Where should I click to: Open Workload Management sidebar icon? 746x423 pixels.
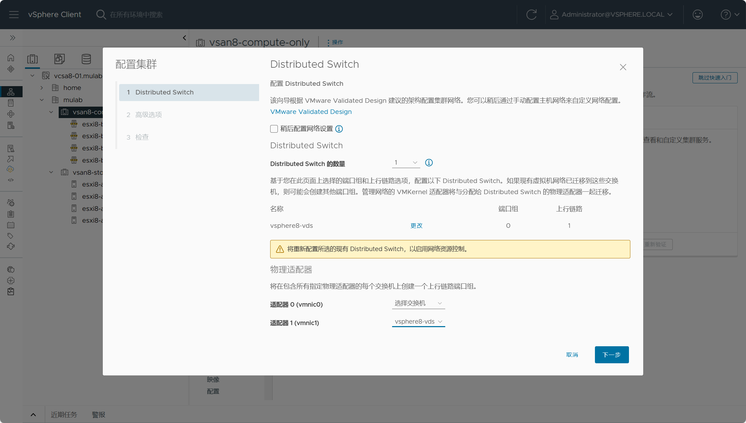pyautogui.click(x=11, y=114)
